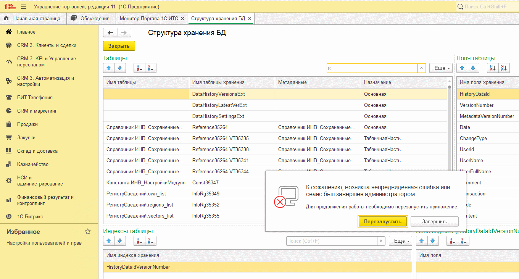Click the search field Ctrl+Shift+F
Image resolution: width=519 pixels, height=279 pixels.
(488, 7)
